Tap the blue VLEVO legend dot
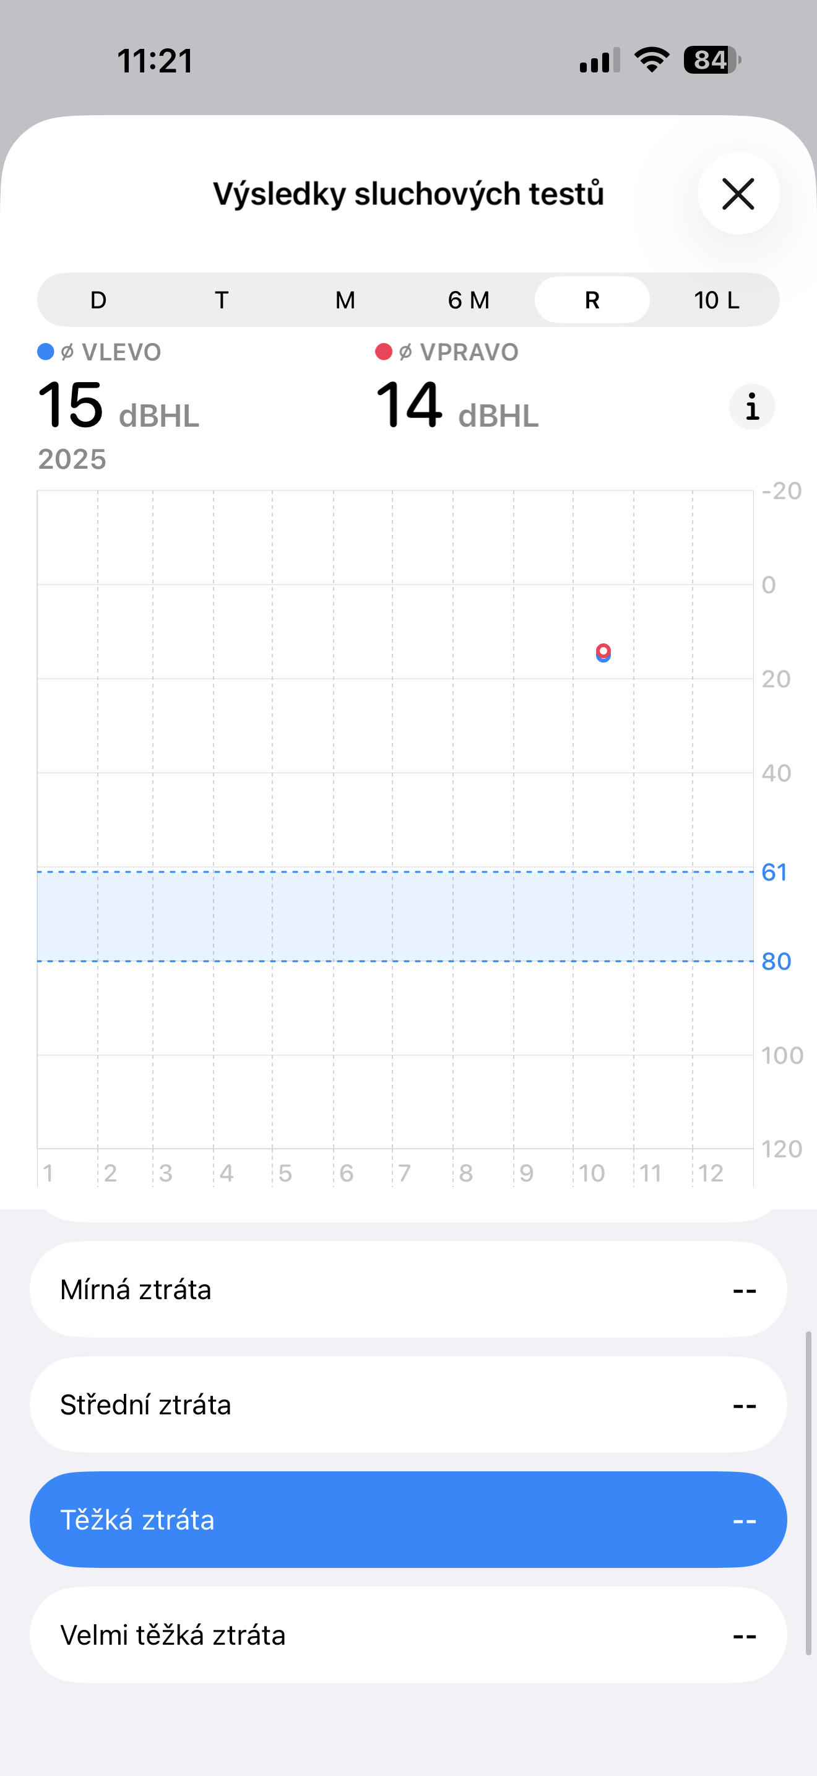This screenshot has height=1776, width=817. point(45,352)
